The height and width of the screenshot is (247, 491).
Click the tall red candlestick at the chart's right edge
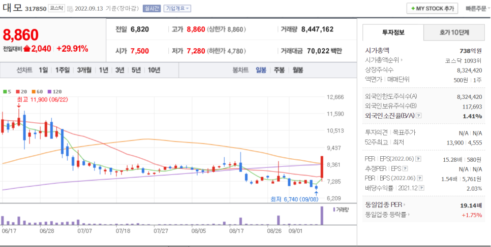tap(322, 167)
